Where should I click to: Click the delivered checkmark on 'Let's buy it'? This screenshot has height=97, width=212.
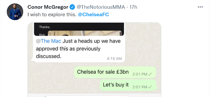pos(150,87)
